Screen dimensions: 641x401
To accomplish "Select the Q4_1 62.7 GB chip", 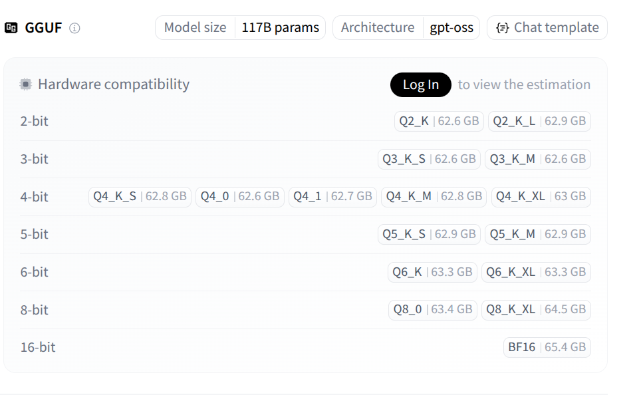I will pos(332,197).
